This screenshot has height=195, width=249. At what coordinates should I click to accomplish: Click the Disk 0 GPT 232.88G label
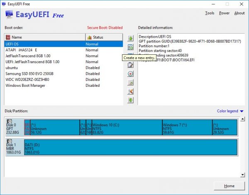tap(12, 129)
